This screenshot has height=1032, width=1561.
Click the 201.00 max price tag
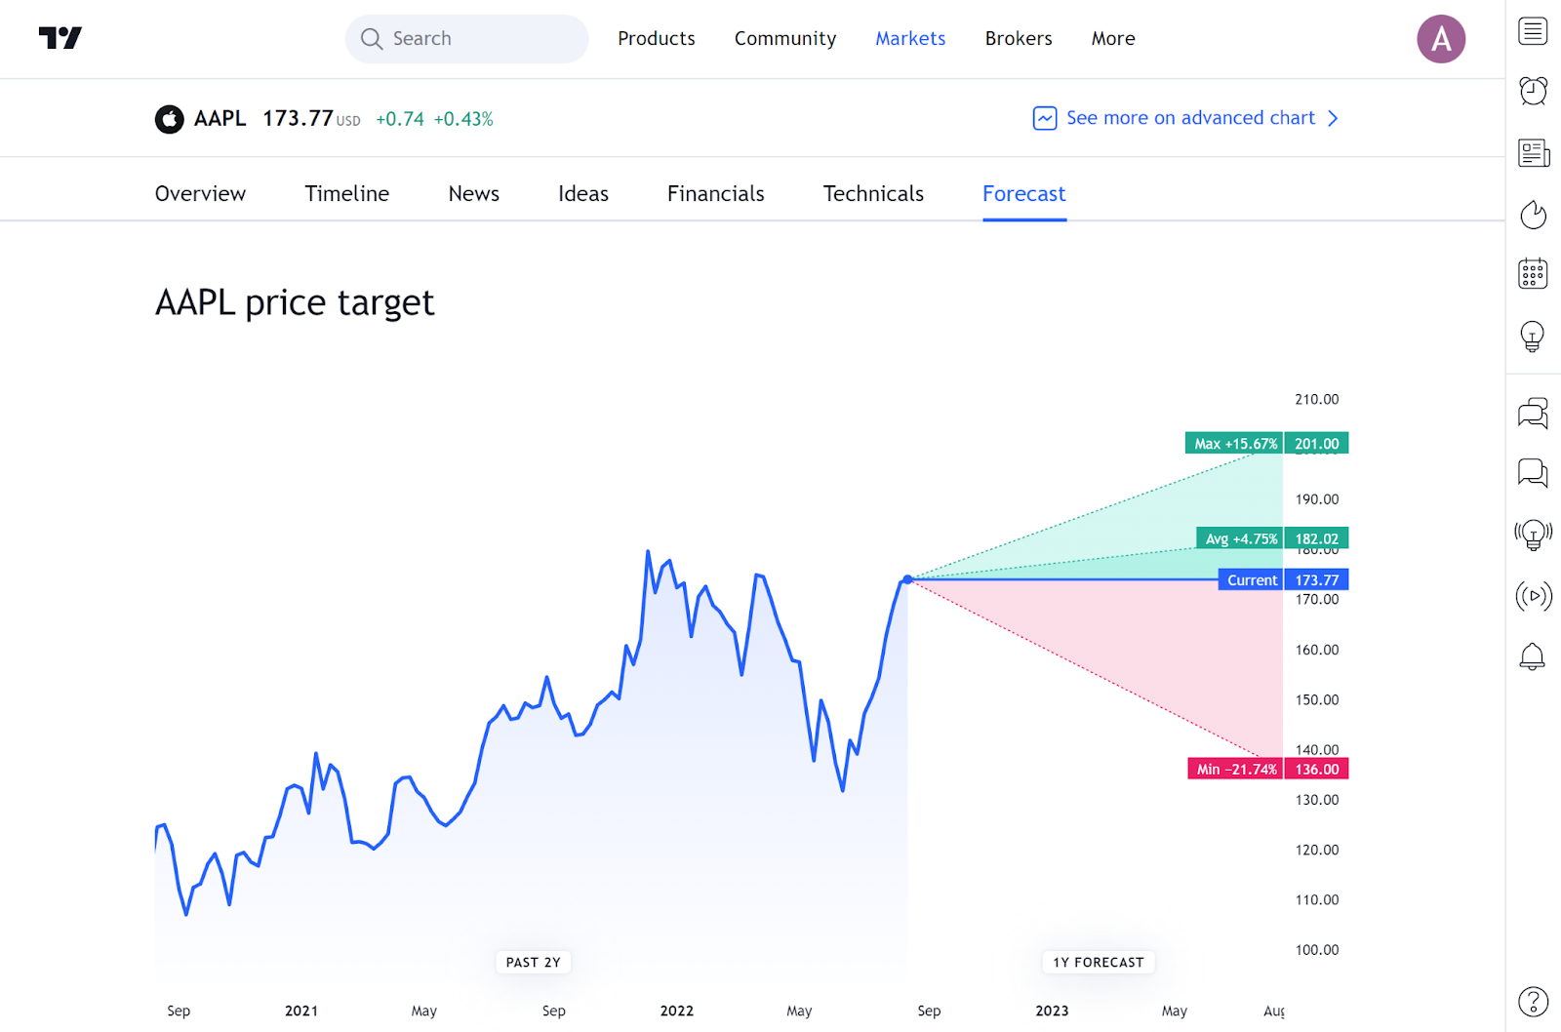tap(1316, 444)
